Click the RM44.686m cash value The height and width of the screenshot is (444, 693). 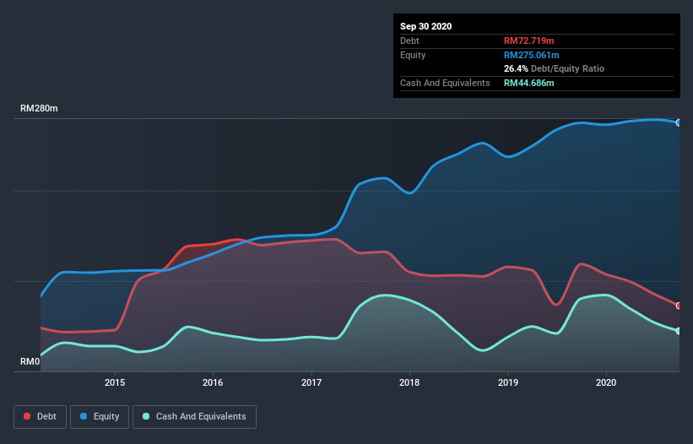click(529, 83)
